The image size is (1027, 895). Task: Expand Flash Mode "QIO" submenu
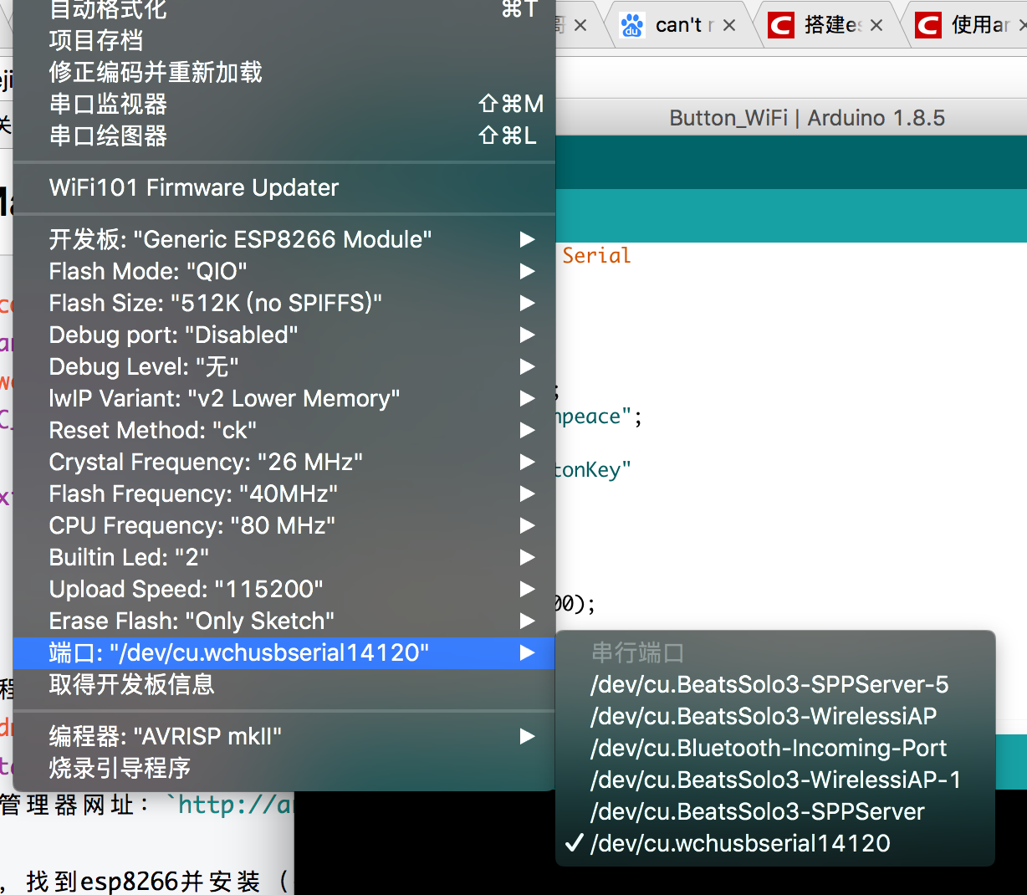284,271
